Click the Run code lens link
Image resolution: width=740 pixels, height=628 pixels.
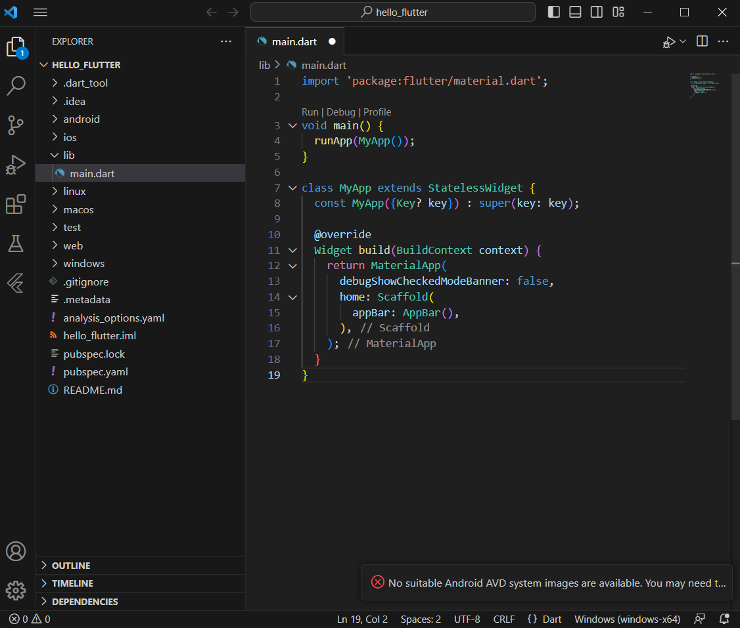pyautogui.click(x=310, y=112)
